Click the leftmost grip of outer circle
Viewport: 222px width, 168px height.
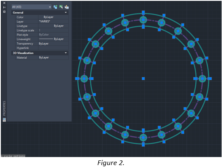point(76,79)
